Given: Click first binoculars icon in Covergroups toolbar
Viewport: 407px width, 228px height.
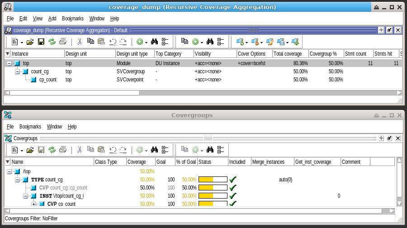Looking at the screenshot, I should point(155,150).
